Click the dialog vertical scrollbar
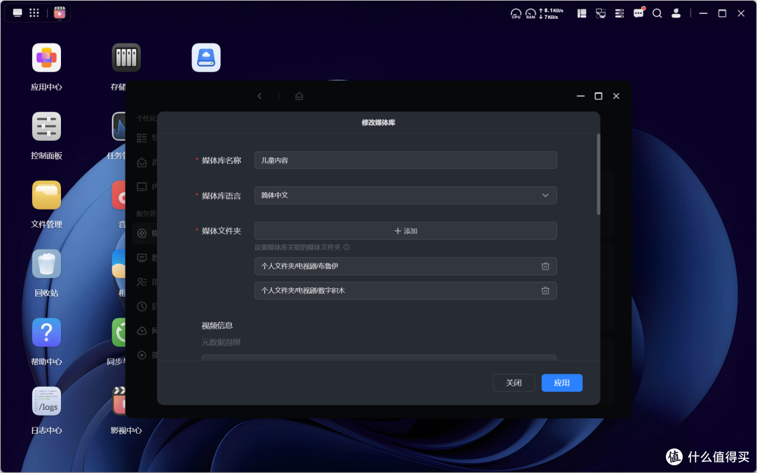Image resolution: width=757 pixels, height=473 pixels. coord(599,174)
